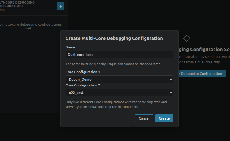
Task: Click the 'name must be globally unique' hint
Action: click(x=113, y=64)
